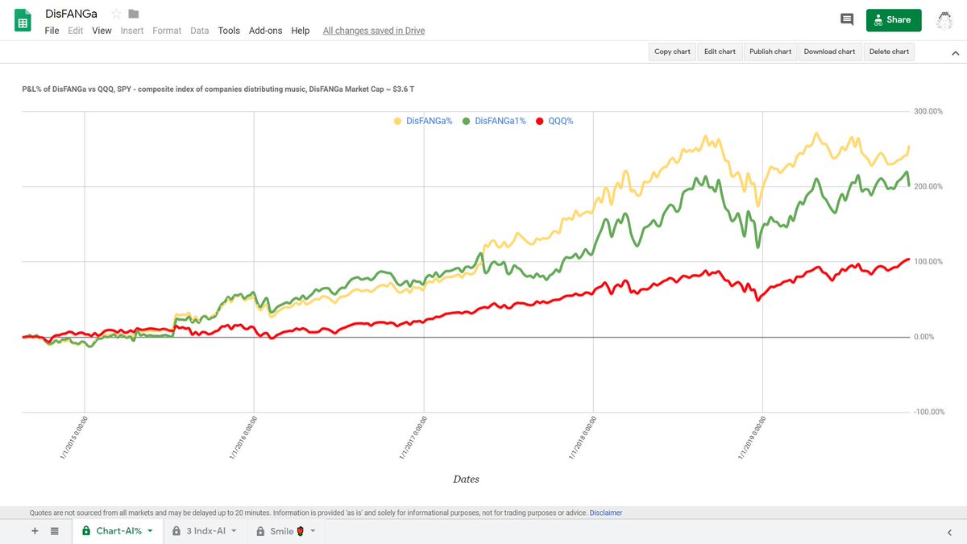Click the lock icon on Smile tab
This screenshot has width=967, height=544.
(x=260, y=531)
